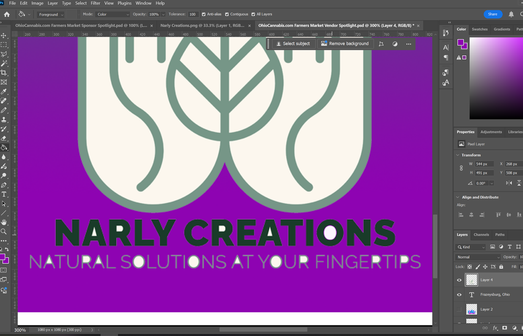Viewport: 523px width, 336px height.
Task: Open the rotation angle dropdown
Action: point(492,183)
